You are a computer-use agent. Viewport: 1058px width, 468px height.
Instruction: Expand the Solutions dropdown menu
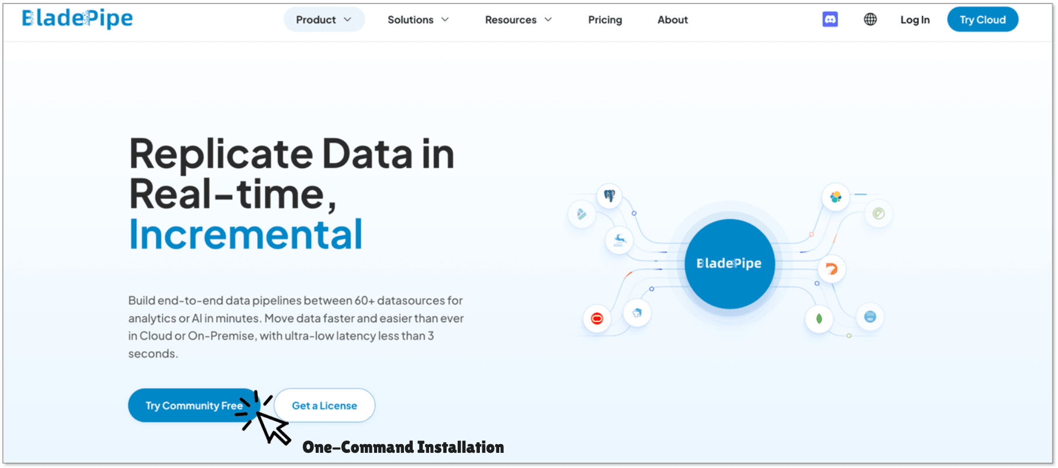pos(419,20)
